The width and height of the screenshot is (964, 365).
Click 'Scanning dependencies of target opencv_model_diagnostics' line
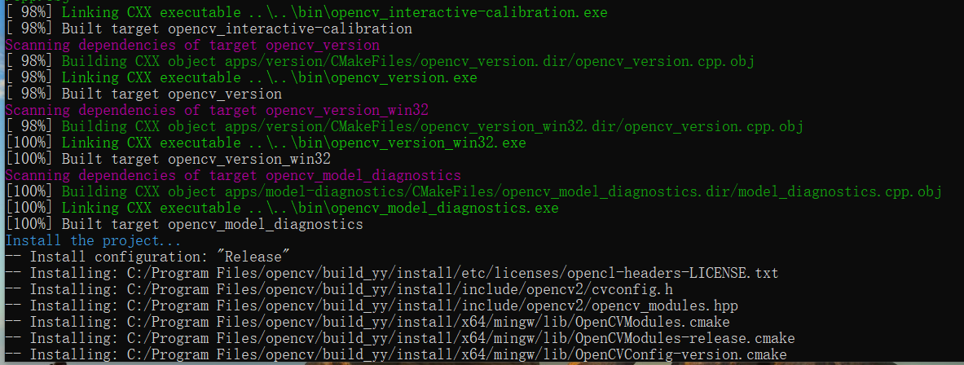coord(233,175)
